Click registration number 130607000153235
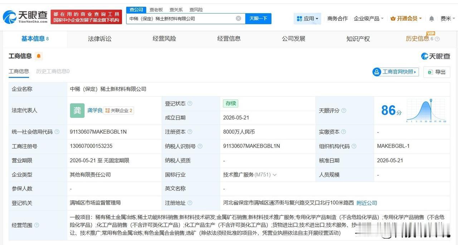The width and height of the screenshot is (458, 245). [91, 146]
